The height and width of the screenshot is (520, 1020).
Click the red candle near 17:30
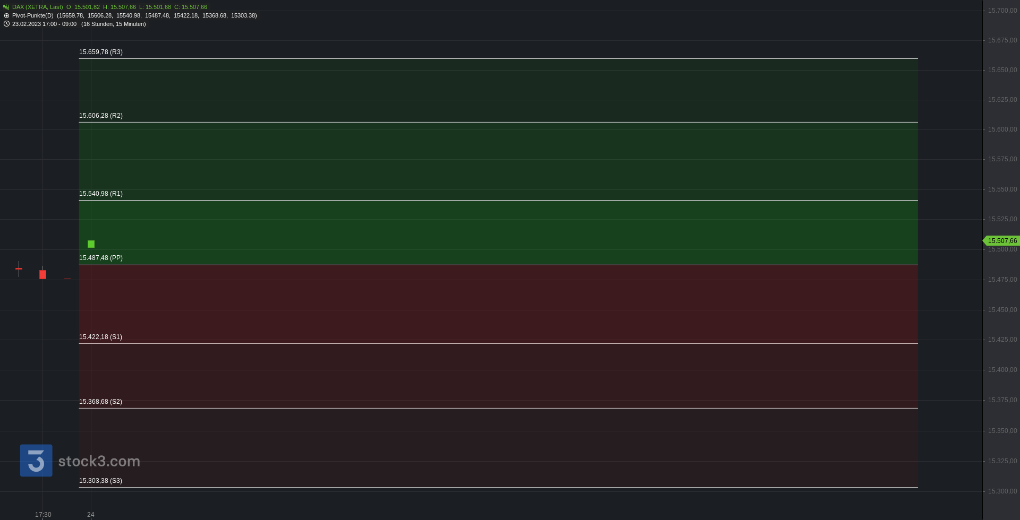pos(42,274)
